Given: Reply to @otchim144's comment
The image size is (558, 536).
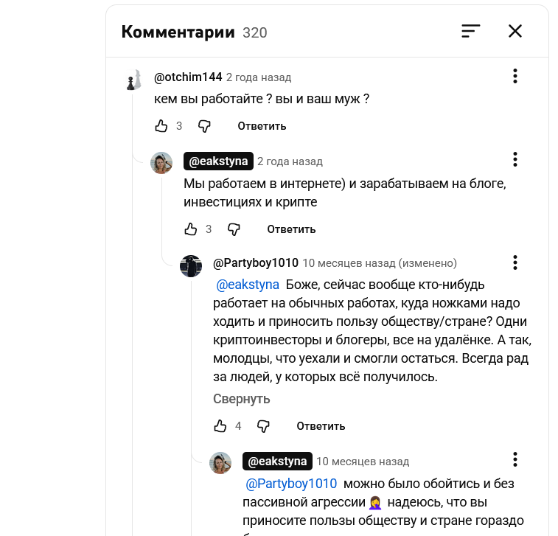Looking at the screenshot, I should [x=262, y=126].
